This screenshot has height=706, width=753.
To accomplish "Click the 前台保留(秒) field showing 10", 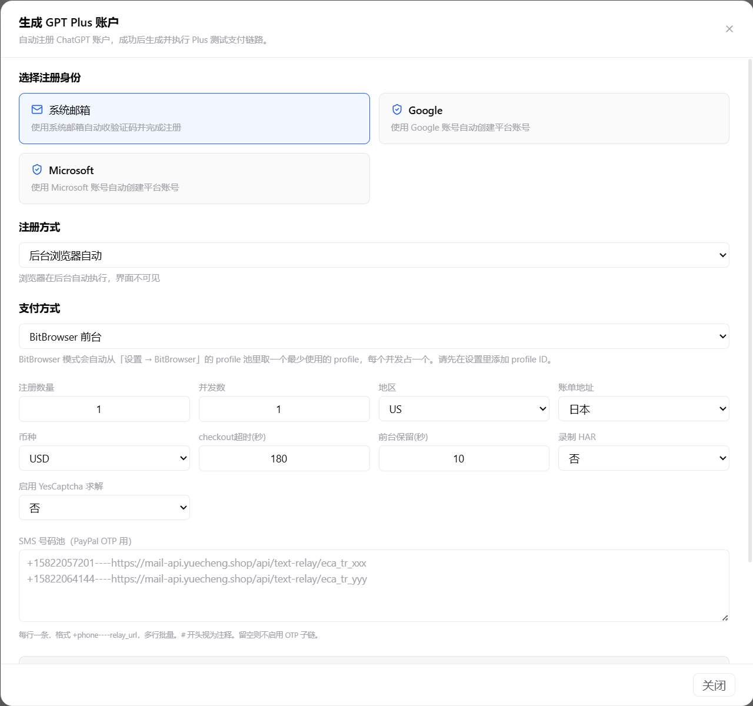I will (464, 458).
